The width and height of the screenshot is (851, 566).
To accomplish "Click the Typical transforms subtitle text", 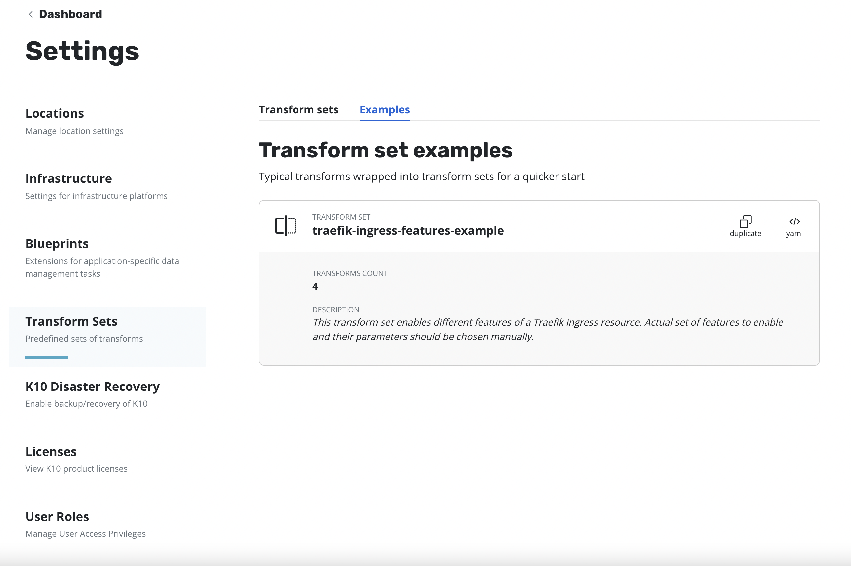I will click(421, 177).
